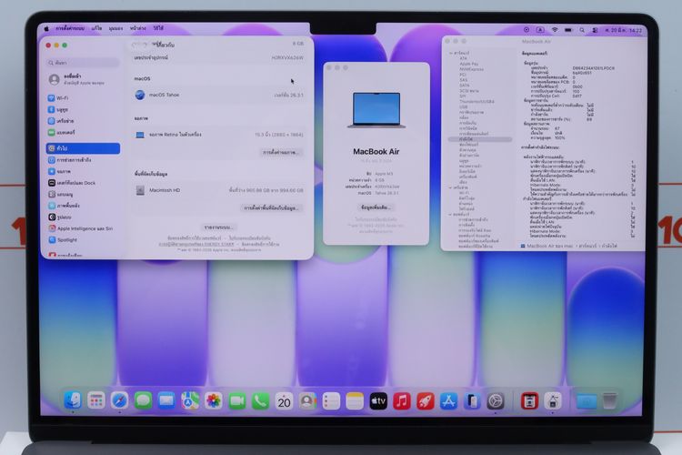Click the Macintosh HD storage row

(219, 190)
